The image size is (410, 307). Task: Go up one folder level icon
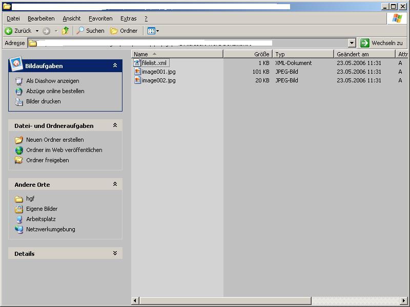click(x=66, y=31)
